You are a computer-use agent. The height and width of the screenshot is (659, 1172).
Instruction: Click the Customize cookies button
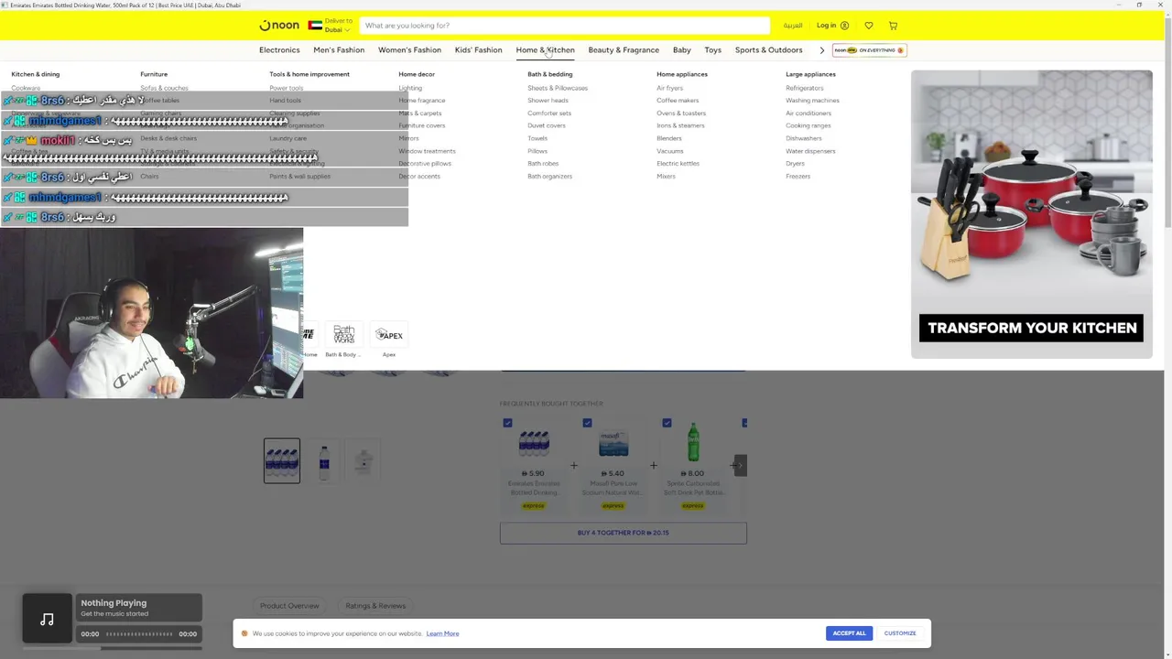point(900,633)
